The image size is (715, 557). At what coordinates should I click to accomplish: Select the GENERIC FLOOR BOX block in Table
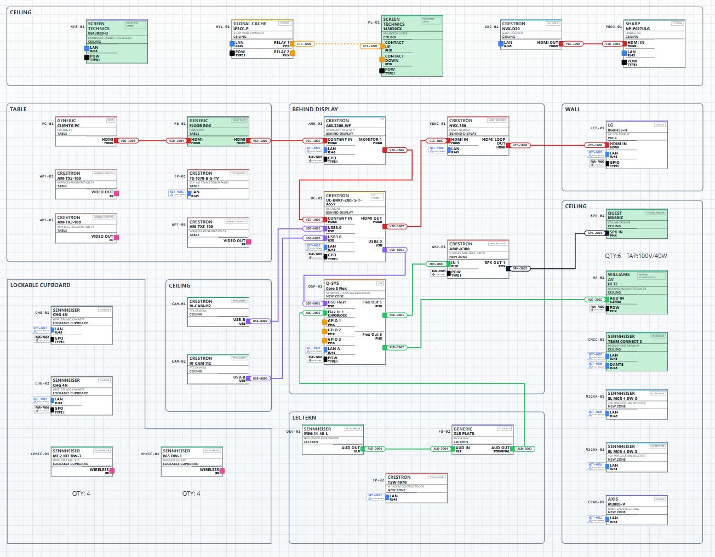[x=219, y=131]
